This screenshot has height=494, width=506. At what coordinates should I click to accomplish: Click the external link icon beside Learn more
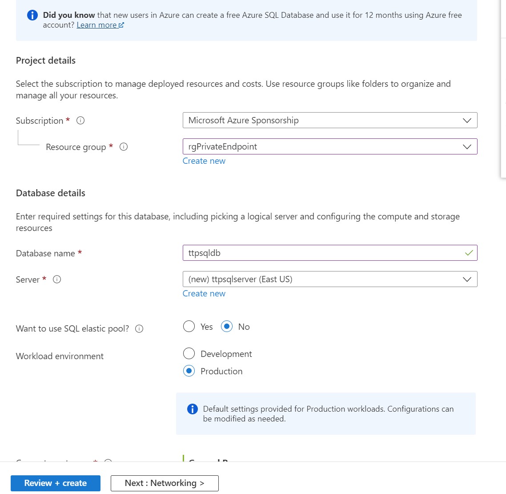(x=121, y=25)
